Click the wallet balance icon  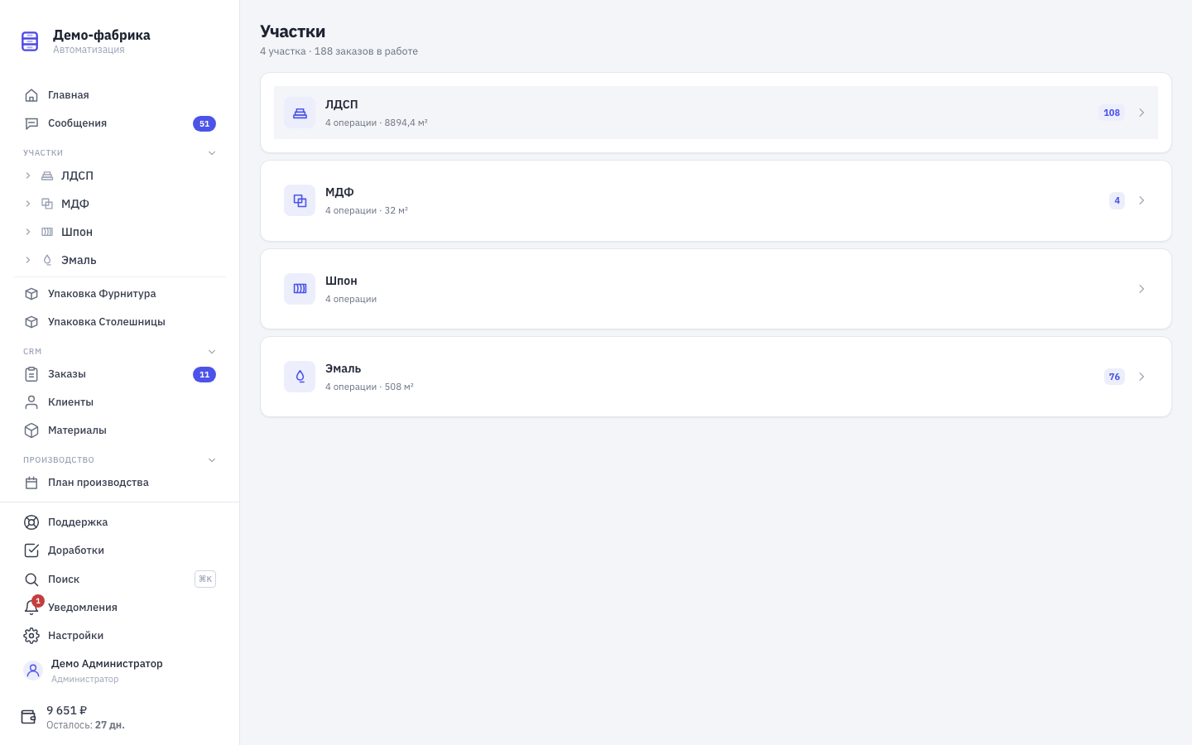[28, 717]
